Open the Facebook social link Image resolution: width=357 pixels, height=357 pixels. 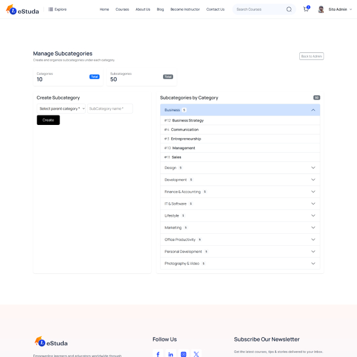coord(158,354)
